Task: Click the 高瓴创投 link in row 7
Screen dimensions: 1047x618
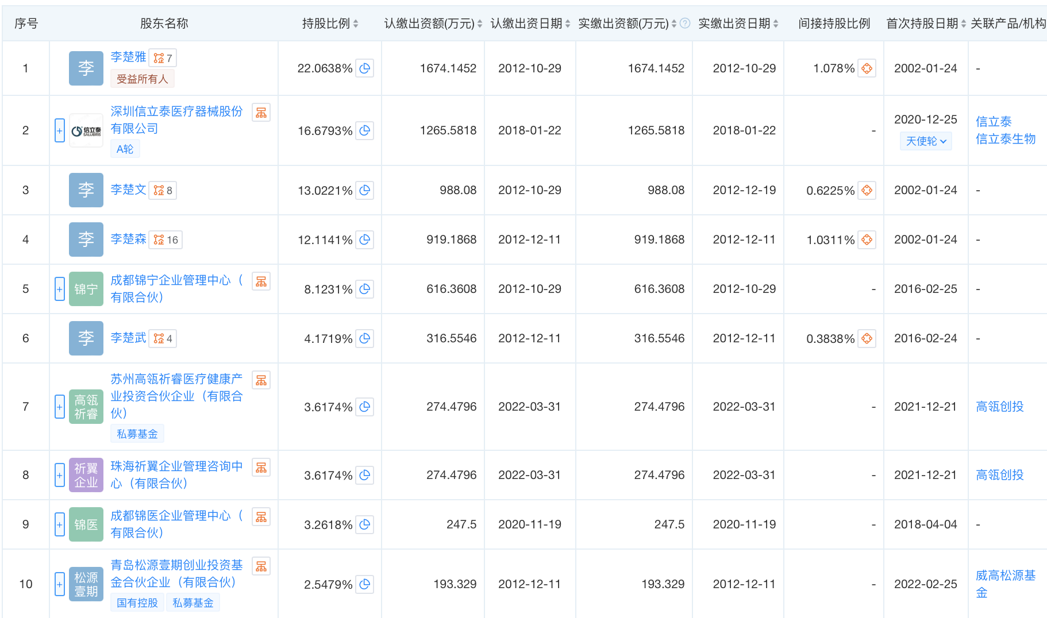Action: coord(999,407)
